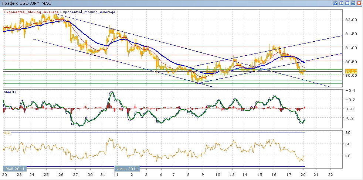Image resolution: width=363 pixels, height=180 pixels.
Task: Close the USD/JPY chart window
Action: 359,3
